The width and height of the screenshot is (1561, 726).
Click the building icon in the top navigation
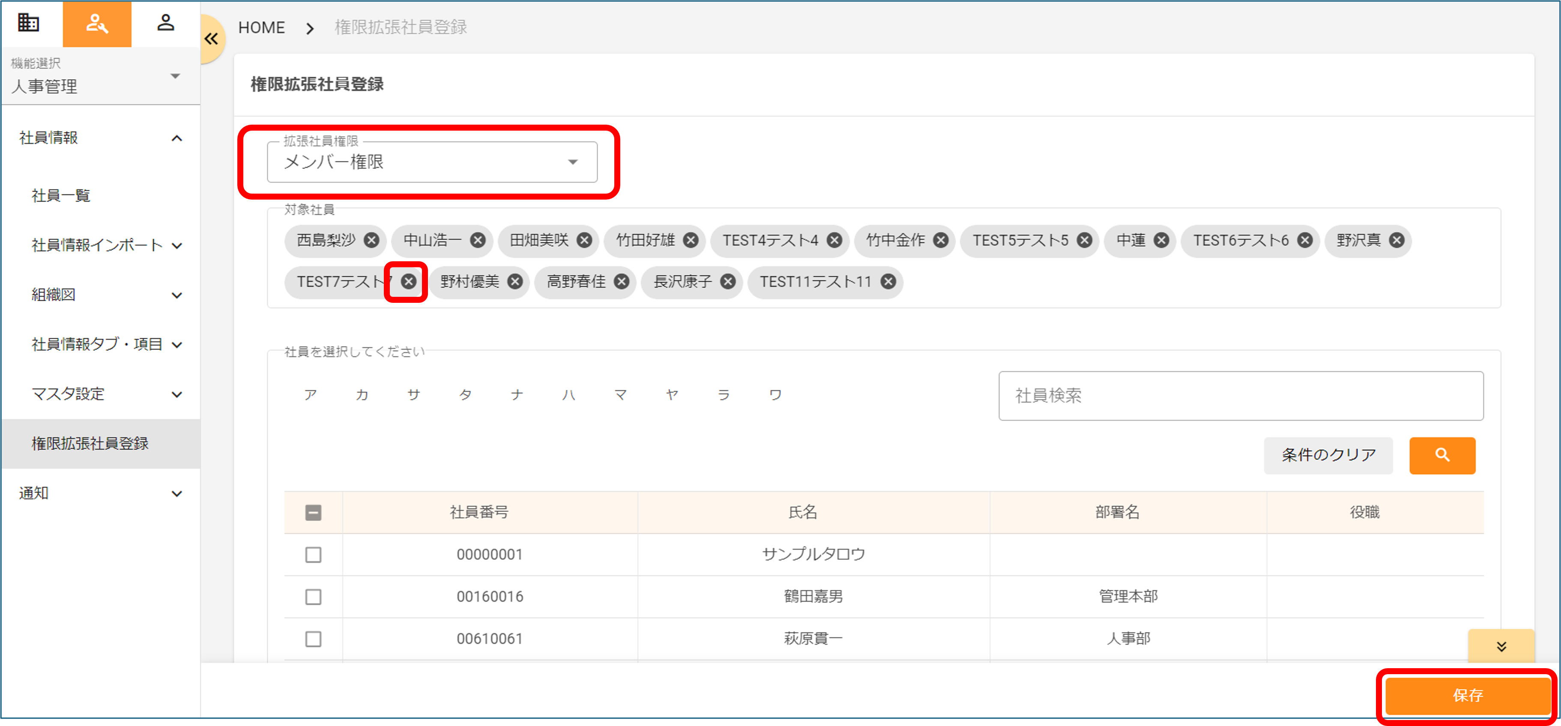pyautogui.click(x=28, y=24)
